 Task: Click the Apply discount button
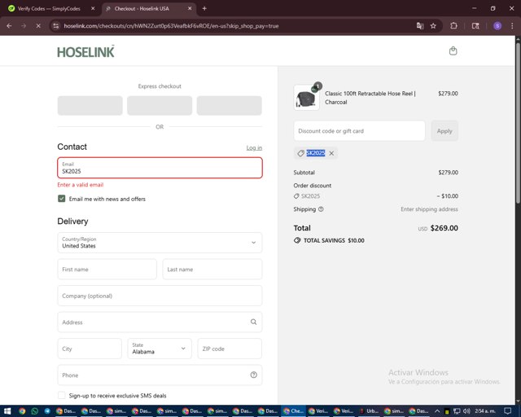pyautogui.click(x=444, y=130)
